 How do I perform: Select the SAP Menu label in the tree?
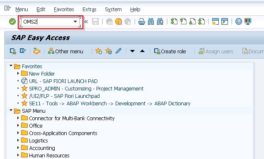34,111
